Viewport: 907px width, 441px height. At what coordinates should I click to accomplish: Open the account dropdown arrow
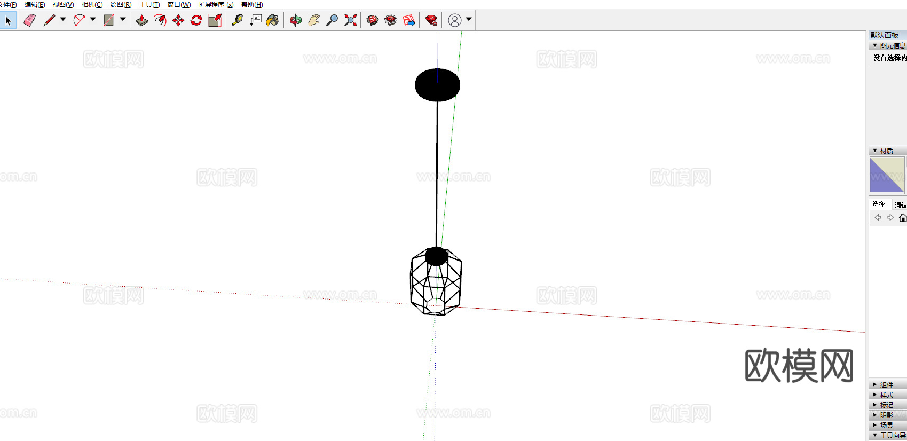[469, 20]
